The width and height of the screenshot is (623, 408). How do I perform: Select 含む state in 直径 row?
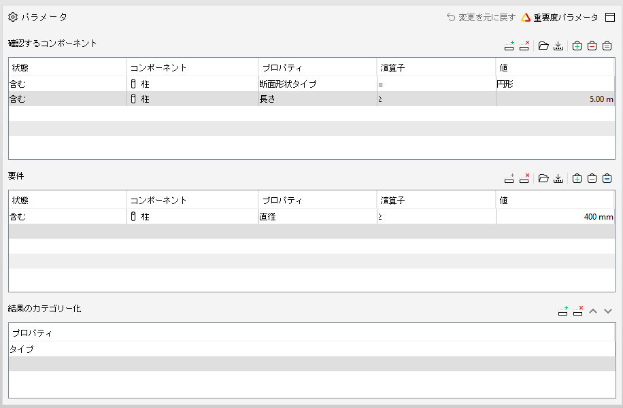[x=67, y=216]
